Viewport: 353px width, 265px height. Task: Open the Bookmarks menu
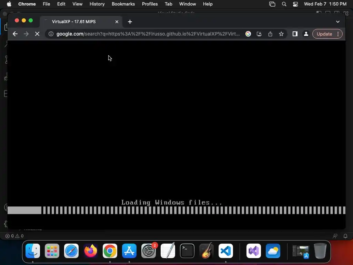pyautogui.click(x=123, y=4)
